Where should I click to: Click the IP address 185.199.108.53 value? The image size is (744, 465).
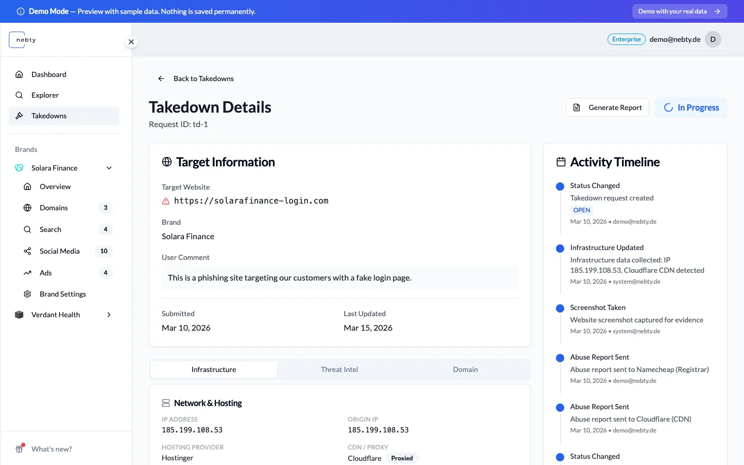tap(192, 430)
